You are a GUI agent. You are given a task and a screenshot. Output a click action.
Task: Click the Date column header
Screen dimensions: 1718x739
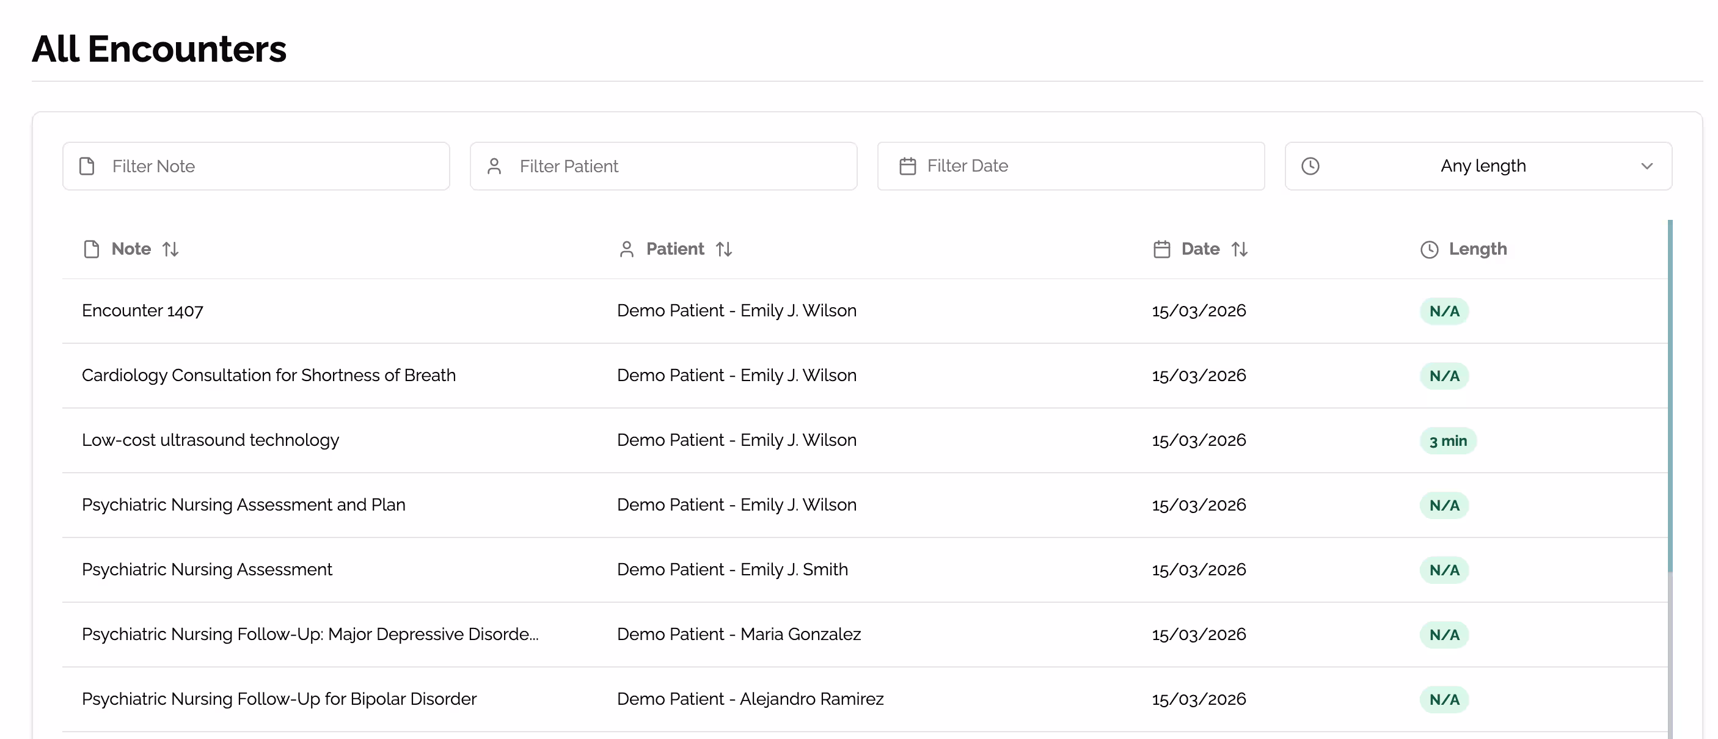point(1201,249)
